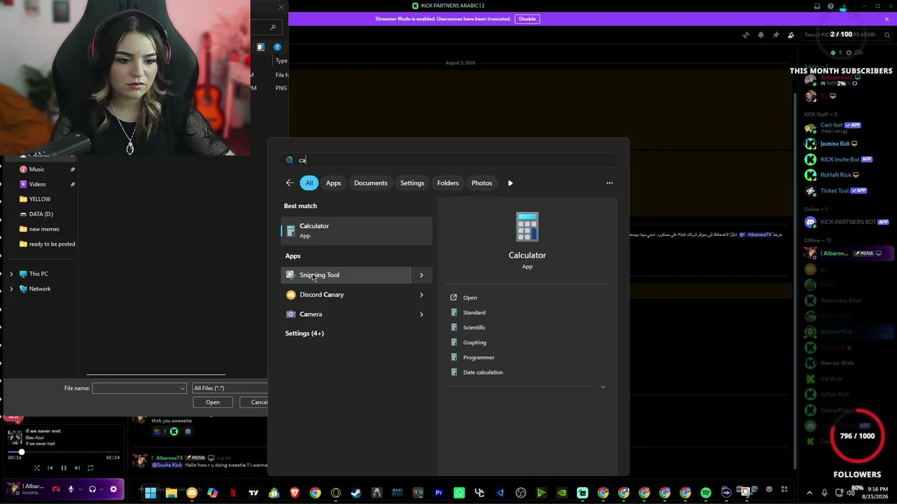The width and height of the screenshot is (897, 504).
Task: Launch Snipping Tool from Apps results
Action: click(x=345, y=275)
